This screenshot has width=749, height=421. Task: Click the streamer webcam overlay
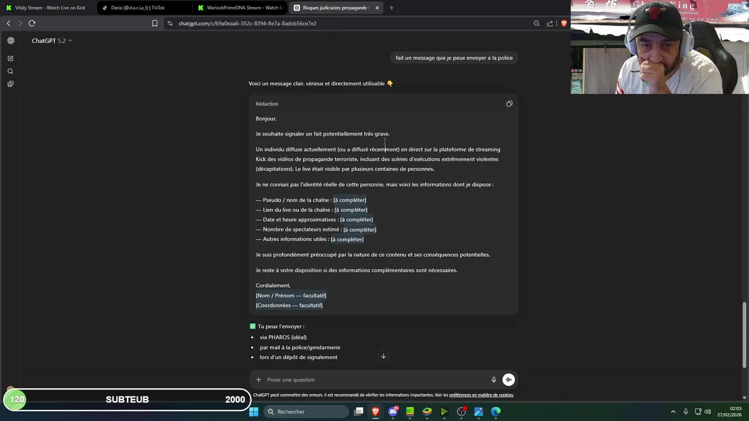click(x=659, y=47)
